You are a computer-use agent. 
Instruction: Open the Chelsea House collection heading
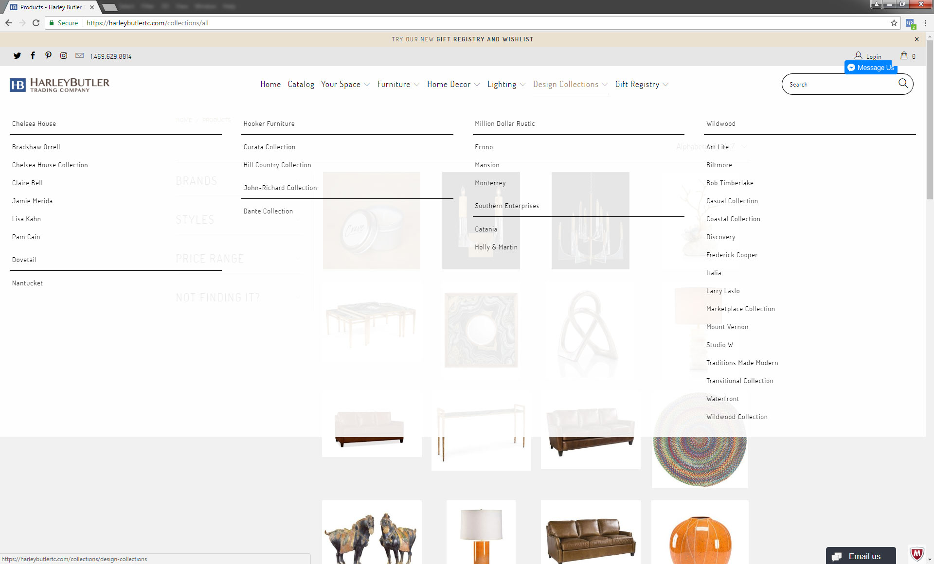pos(34,123)
